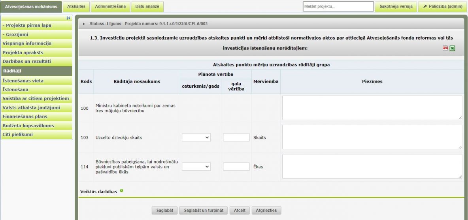
Task: Click gala vērtība field for indicator 103
Action: point(236,137)
